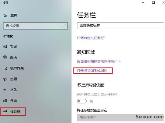Click the Lock screen icon
Screen dimensions: 165x123
[5, 68]
